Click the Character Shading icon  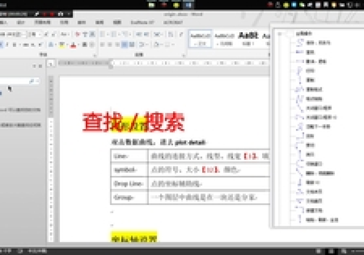[x=85, y=44]
